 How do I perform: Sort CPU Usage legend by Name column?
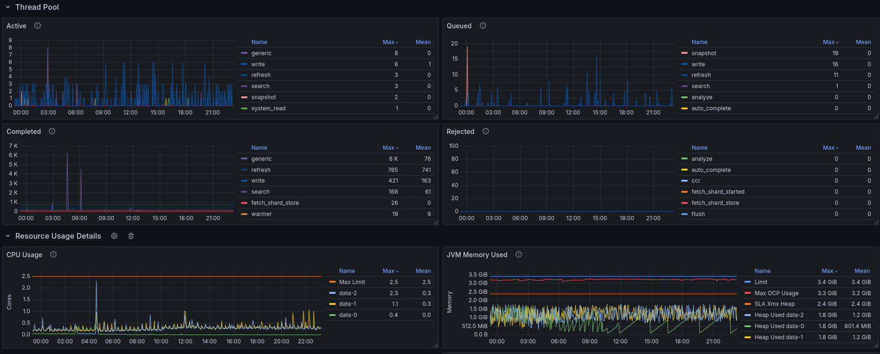point(347,271)
